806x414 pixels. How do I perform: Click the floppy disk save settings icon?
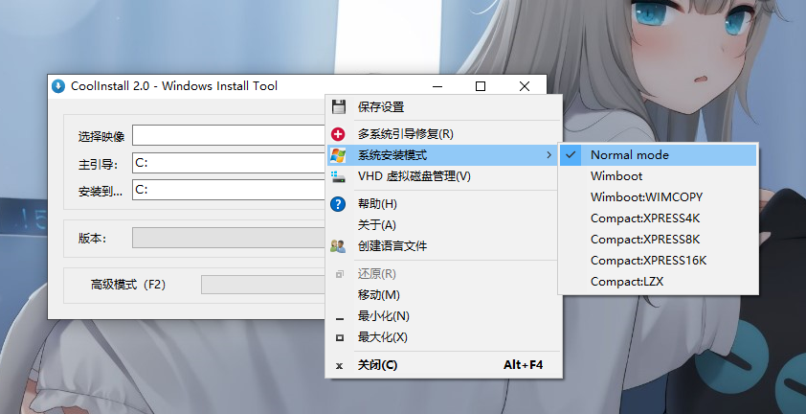tap(338, 107)
